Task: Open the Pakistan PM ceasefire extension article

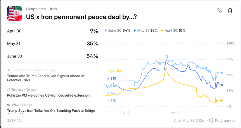Action: tap(48, 95)
